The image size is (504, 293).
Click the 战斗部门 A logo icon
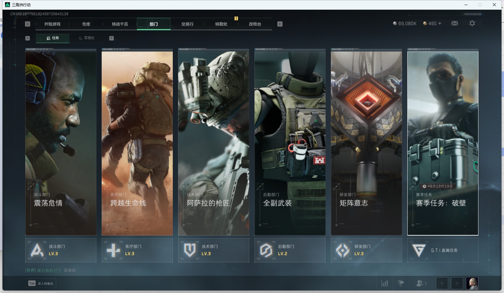pos(37,250)
